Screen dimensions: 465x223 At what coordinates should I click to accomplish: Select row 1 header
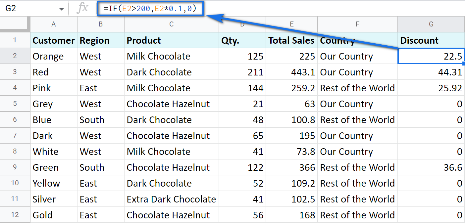[x=15, y=40]
